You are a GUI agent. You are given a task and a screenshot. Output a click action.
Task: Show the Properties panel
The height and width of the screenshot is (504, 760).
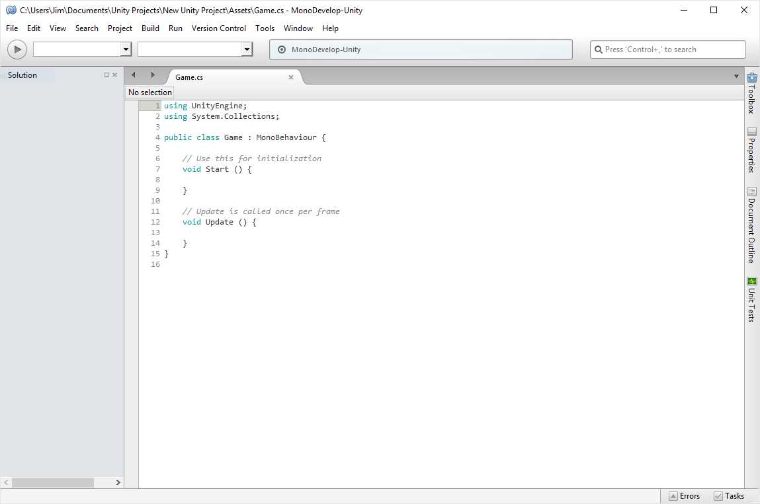(751, 147)
